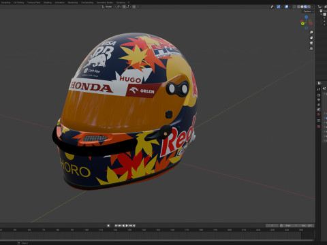Open the Animation workspace tab

[60, 3]
